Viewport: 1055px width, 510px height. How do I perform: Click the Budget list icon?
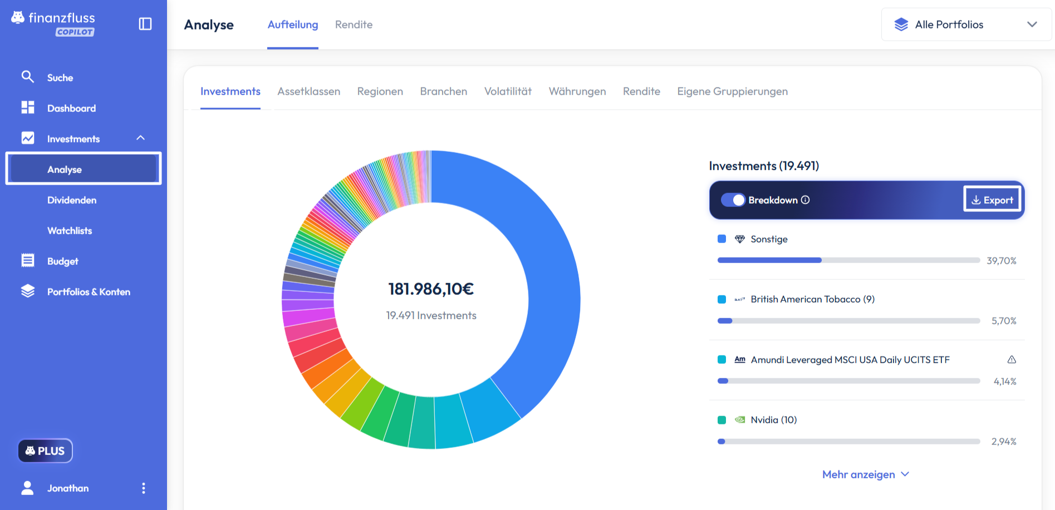[27, 260]
